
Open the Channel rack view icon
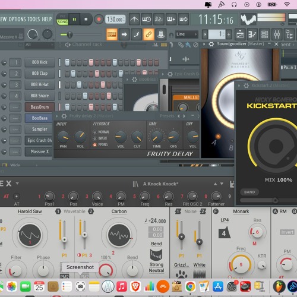pyautogui.click(x=264, y=34)
